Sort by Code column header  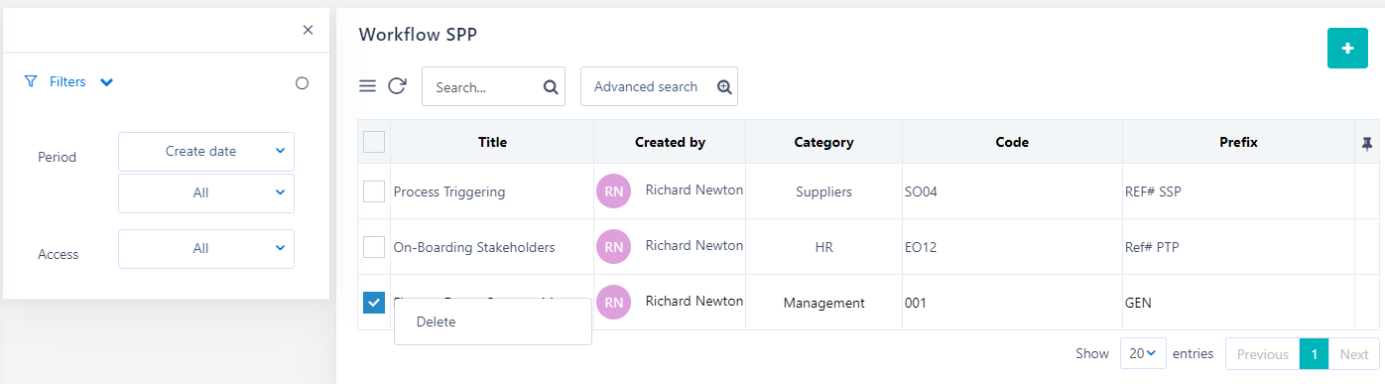[1012, 142]
